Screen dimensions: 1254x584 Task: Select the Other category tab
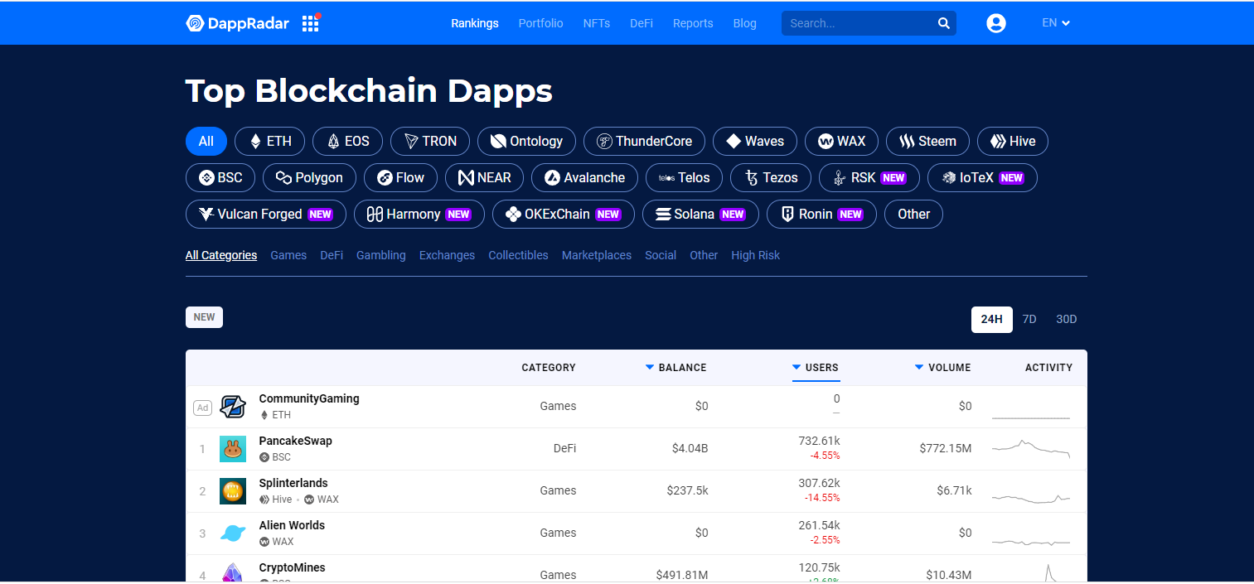click(x=704, y=255)
